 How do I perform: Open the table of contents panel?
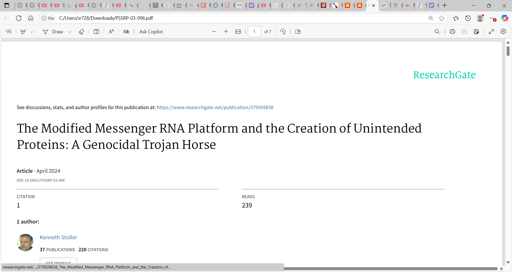(9, 31)
